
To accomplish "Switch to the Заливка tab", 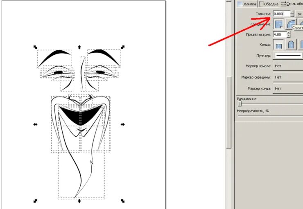I will (247, 4).
